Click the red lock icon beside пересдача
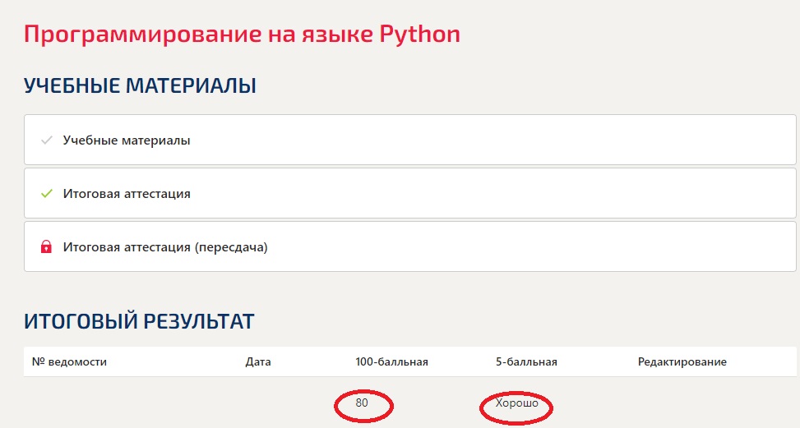 point(46,247)
